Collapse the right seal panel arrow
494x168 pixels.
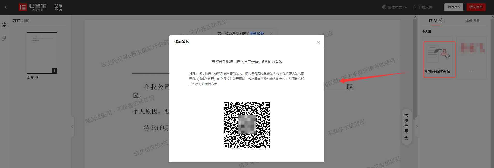tap(417, 126)
